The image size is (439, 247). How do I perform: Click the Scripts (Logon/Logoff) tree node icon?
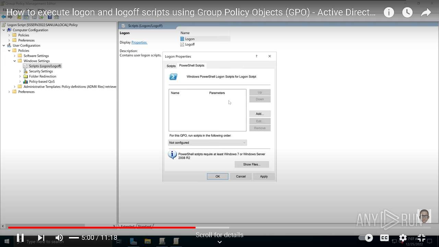point(26,66)
